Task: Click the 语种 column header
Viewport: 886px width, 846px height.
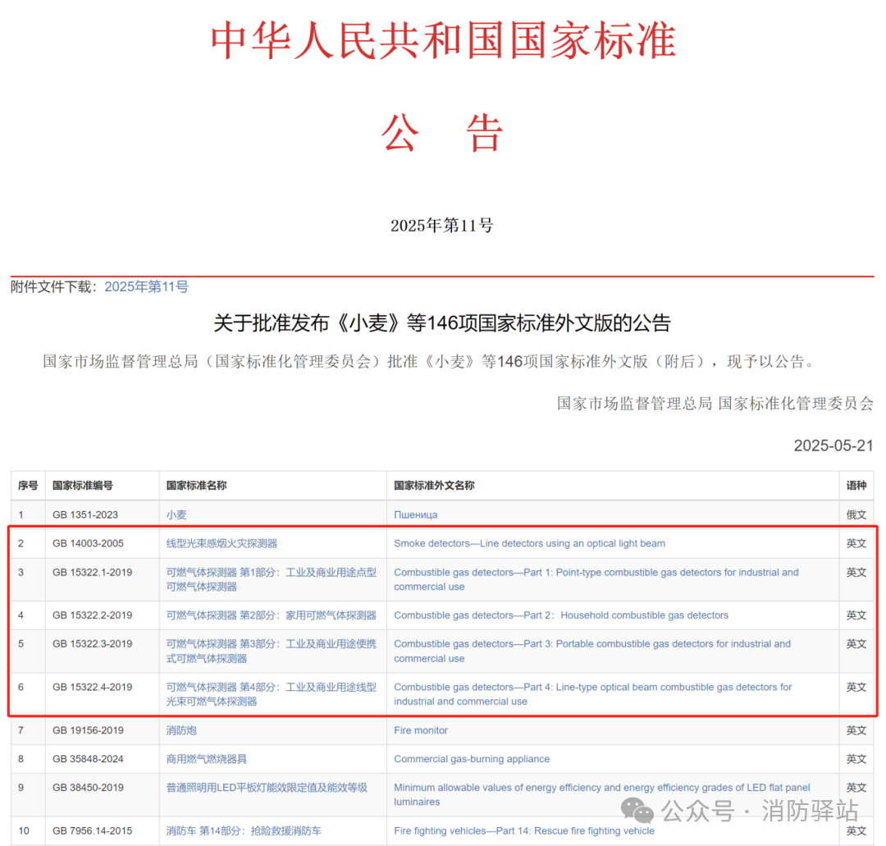Action: [856, 486]
